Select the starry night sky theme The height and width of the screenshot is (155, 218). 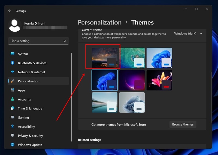pos(105,58)
